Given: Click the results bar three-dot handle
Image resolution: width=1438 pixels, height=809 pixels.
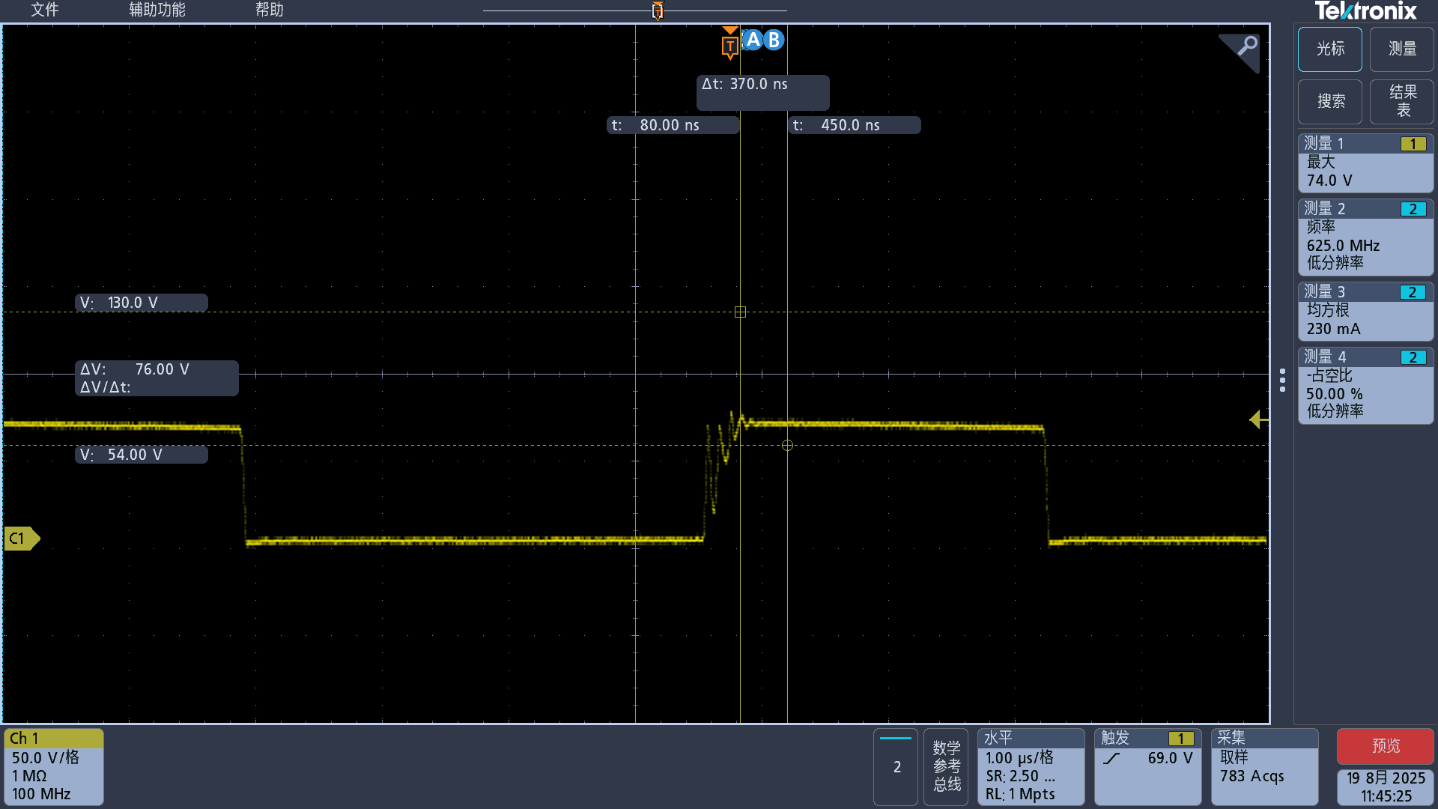Looking at the screenshot, I should tap(1282, 381).
